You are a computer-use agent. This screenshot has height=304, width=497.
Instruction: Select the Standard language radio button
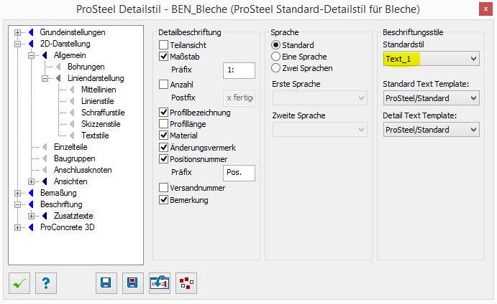point(275,45)
